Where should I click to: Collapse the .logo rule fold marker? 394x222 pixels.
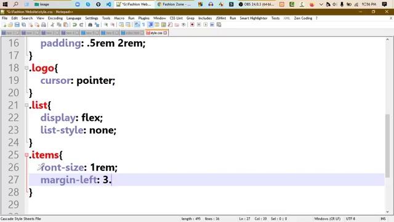point(26,68)
